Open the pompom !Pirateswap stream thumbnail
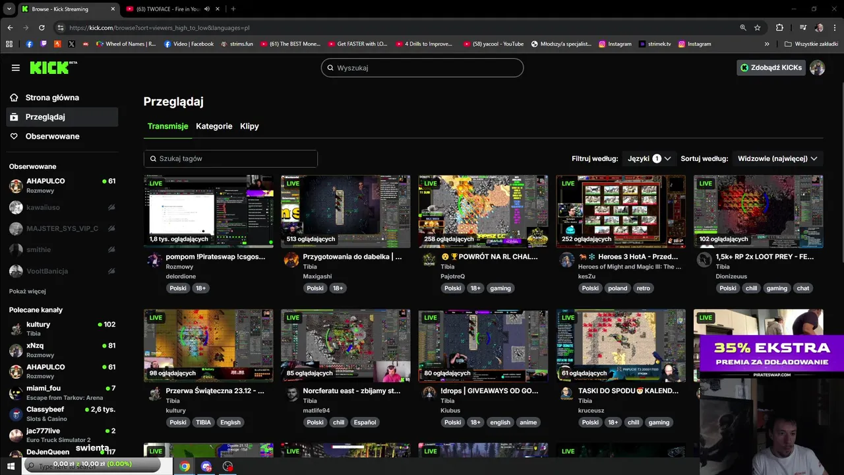844x475 pixels. pyautogui.click(x=208, y=211)
